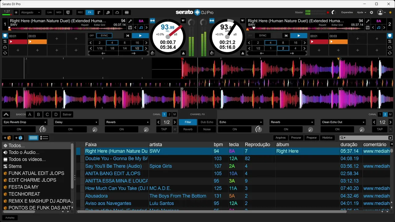The image size is (395, 222).
Task: Open the flag-shaped panel icon beside FX
Action: (99, 12)
